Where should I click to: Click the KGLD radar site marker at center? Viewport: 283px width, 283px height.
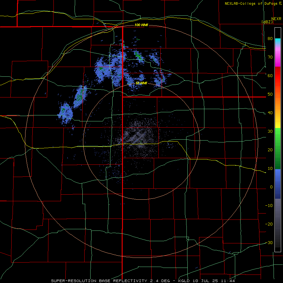(x=141, y=142)
